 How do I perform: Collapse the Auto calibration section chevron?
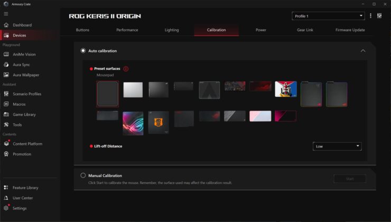point(363,51)
